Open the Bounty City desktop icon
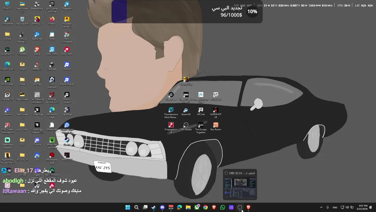 [186, 81]
